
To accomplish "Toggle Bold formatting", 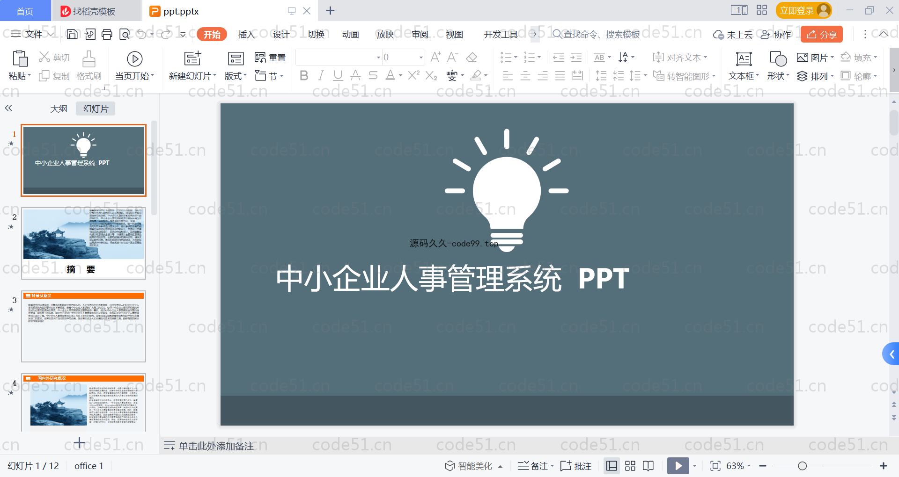I will [304, 75].
